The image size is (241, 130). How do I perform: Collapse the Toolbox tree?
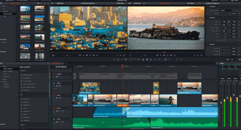1,67
